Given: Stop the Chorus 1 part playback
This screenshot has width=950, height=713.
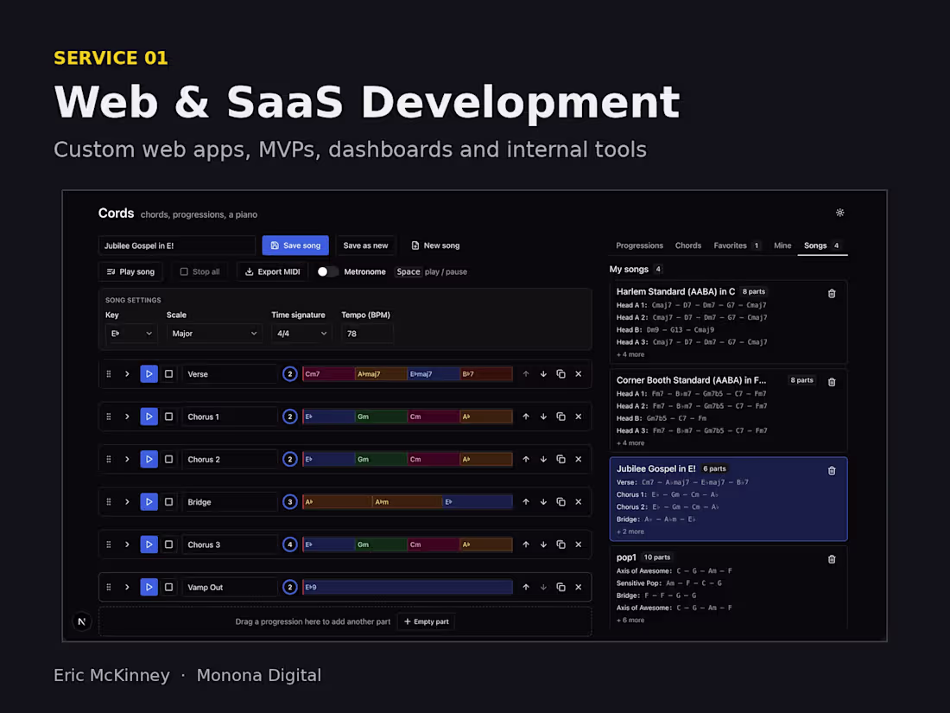Looking at the screenshot, I should [x=169, y=417].
